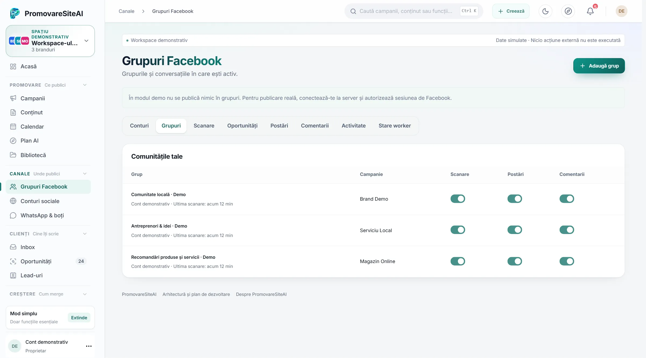This screenshot has height=358, width=646.
Task: Switch to the Conturi tab
Action: pyautogui.click(x=139, y=126)
